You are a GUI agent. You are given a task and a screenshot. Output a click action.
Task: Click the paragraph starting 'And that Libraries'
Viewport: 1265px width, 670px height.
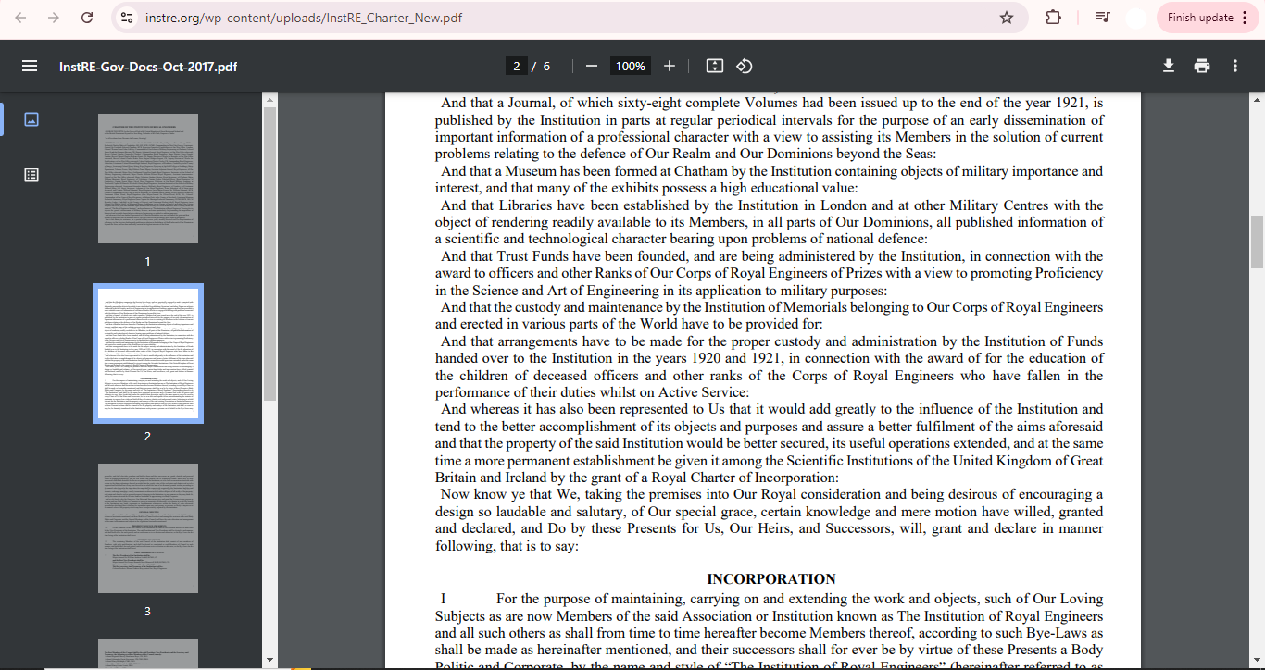tap(770, 222)
